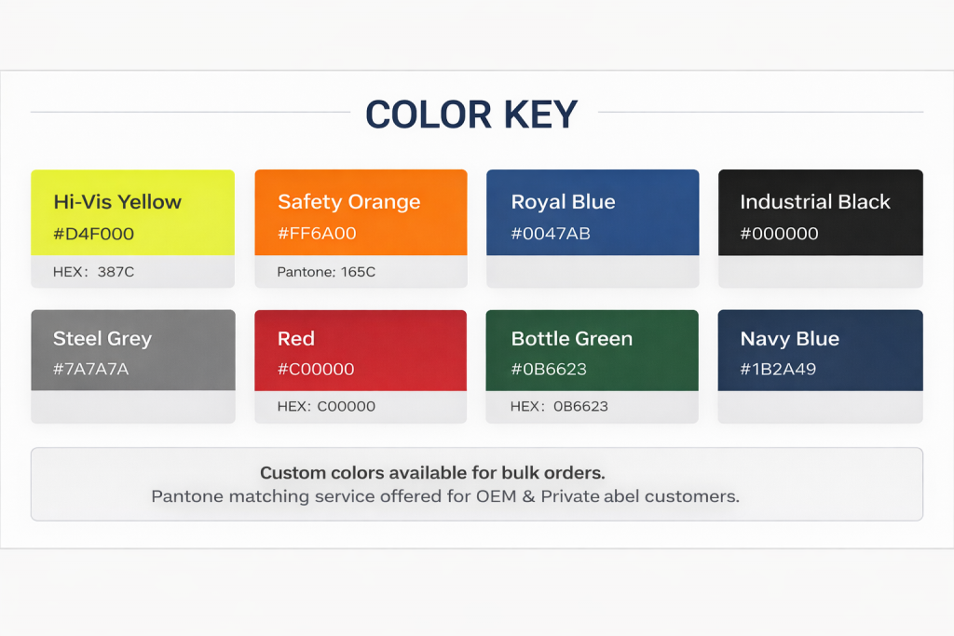Select the Safety Orange swatch

[x=361, y=211]
